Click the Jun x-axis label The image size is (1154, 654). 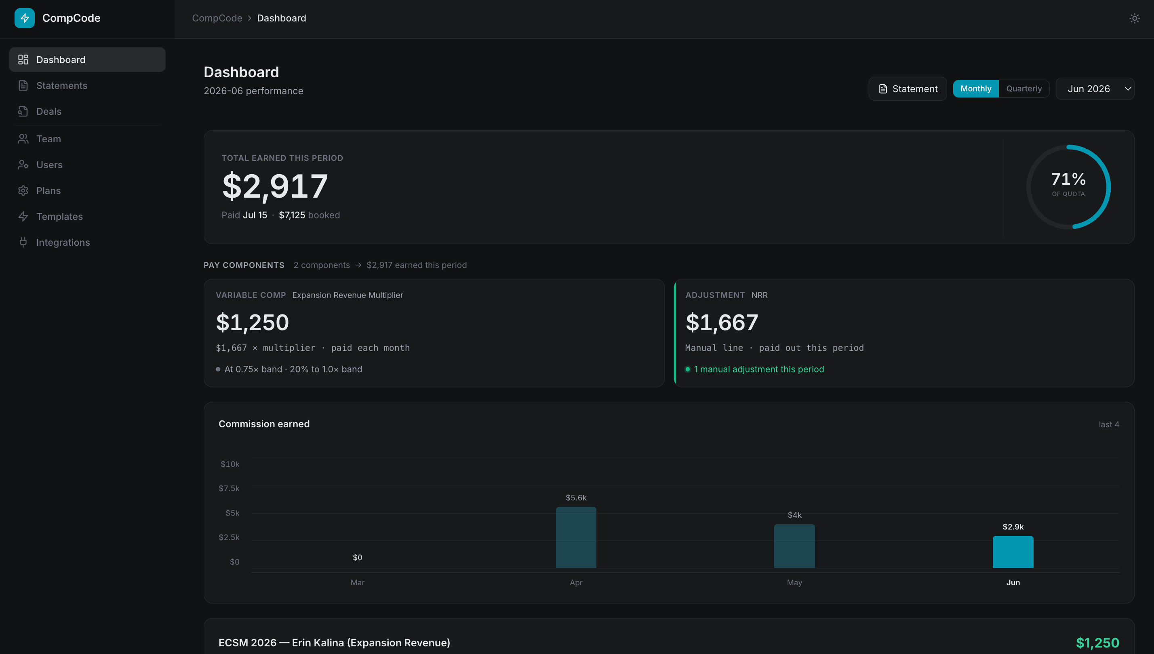(x=1013, y=582)
